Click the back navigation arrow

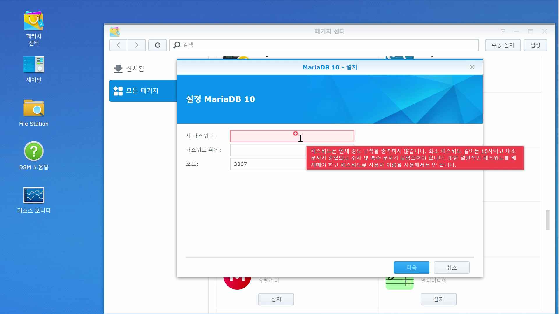tap(118, 45)
